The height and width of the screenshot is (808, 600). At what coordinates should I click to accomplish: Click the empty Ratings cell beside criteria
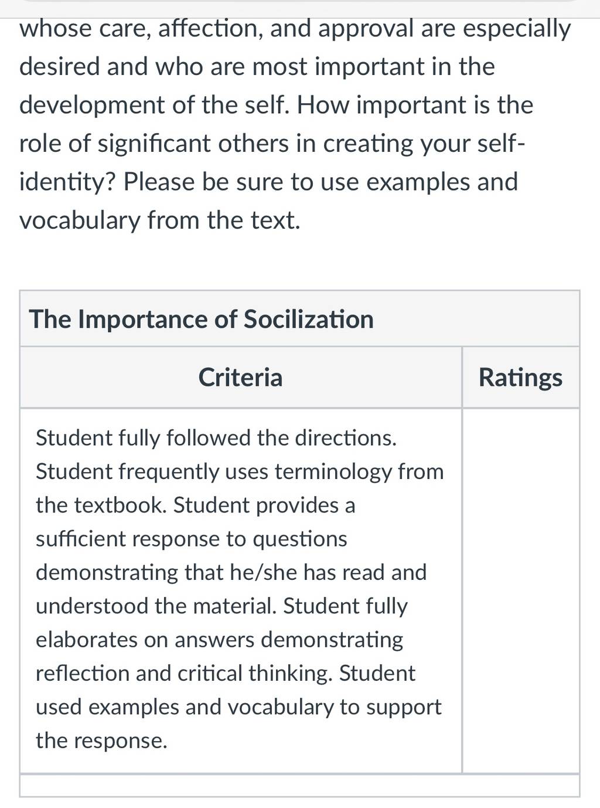click(x=520, y=590)
